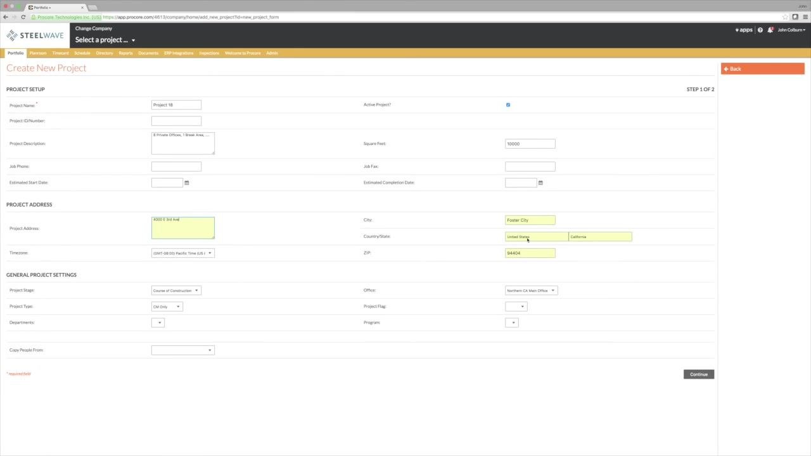Close the Portfolio browser tab

point(82,8)
